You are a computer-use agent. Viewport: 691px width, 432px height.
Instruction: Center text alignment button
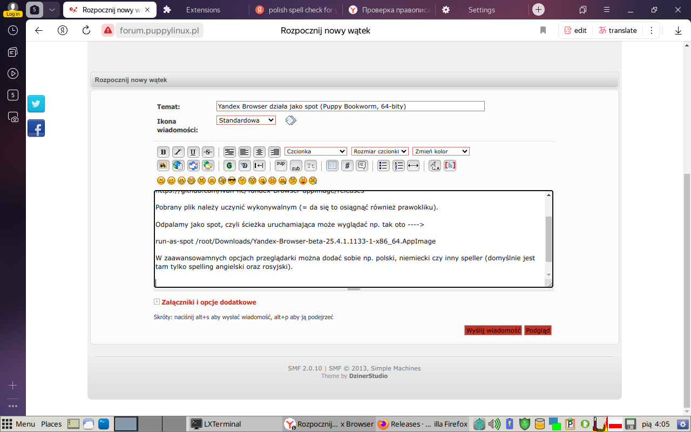pos(260,152)
